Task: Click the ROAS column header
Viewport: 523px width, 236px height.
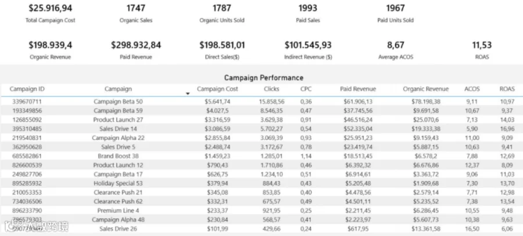Action: coord(507,89)
